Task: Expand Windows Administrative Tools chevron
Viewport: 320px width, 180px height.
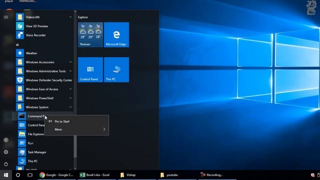Action: [x=70, y=71]
